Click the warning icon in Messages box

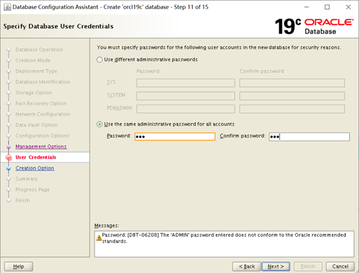98,238
